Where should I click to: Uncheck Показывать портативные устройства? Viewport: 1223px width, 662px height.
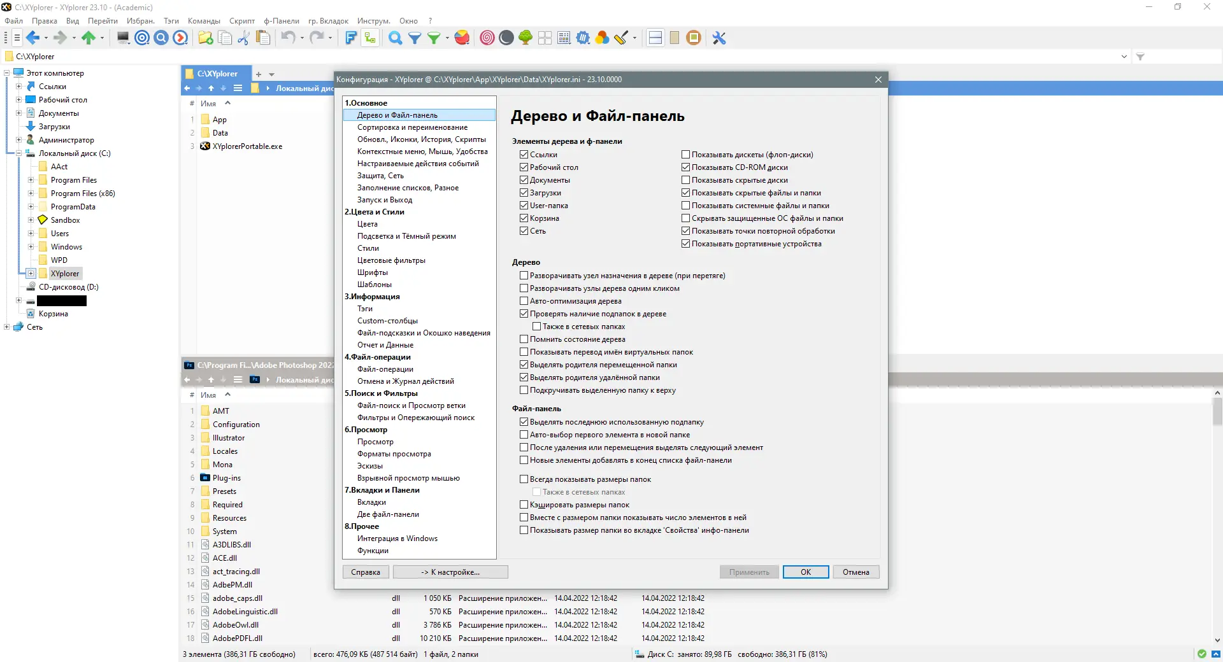[x=685, y=244]
